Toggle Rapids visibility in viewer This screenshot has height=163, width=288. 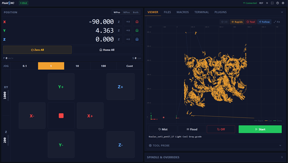237,22
